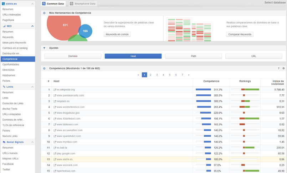
Task: Sort by Rankings column header
Action: [x=245, y=81]
